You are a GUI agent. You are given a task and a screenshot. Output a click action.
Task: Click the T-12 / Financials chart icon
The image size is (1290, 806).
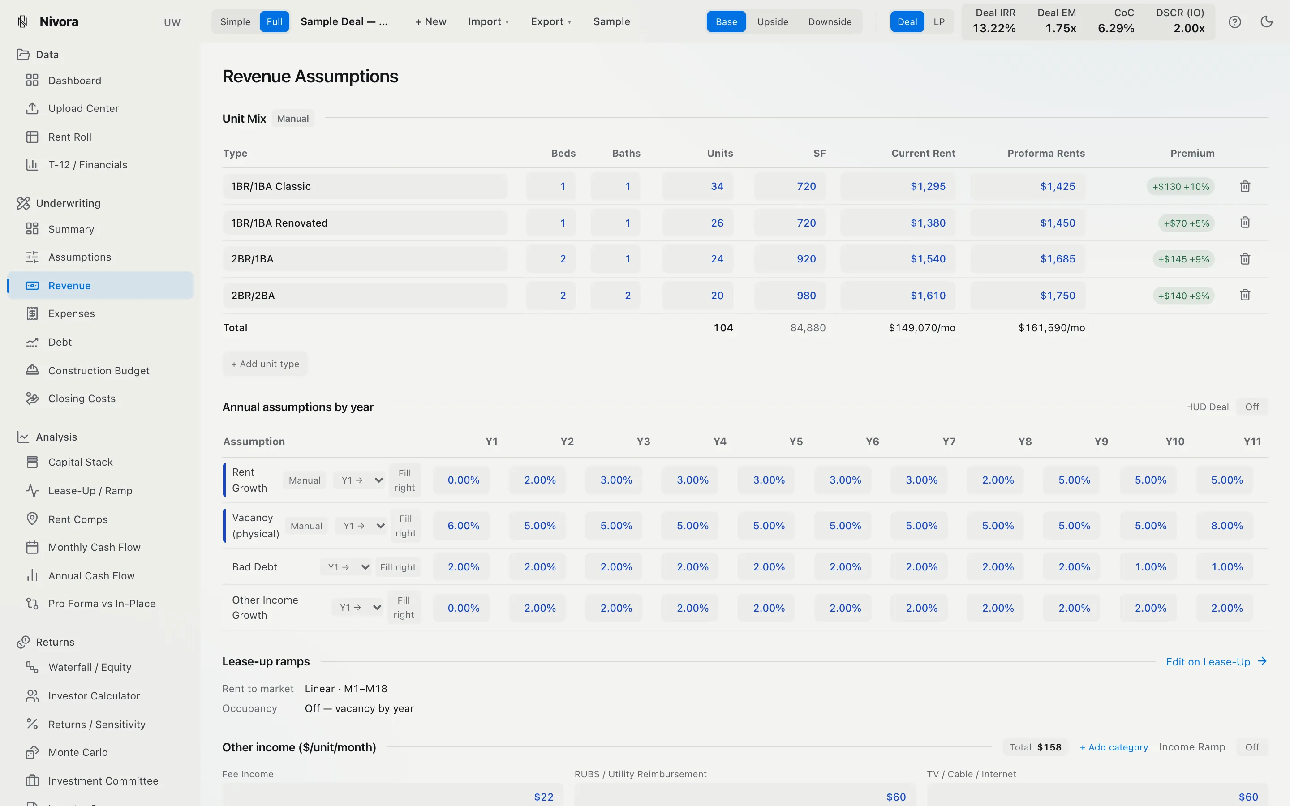tap(32, 165)
